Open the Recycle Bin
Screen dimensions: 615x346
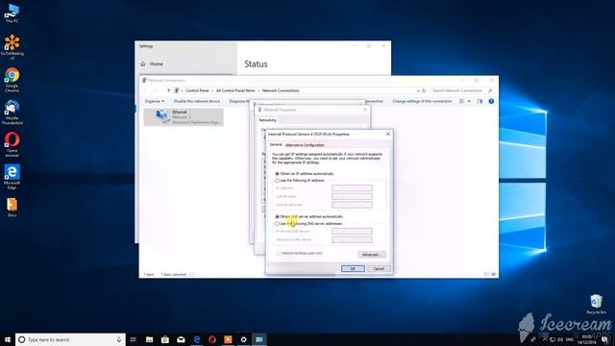[x=596, y=305]
